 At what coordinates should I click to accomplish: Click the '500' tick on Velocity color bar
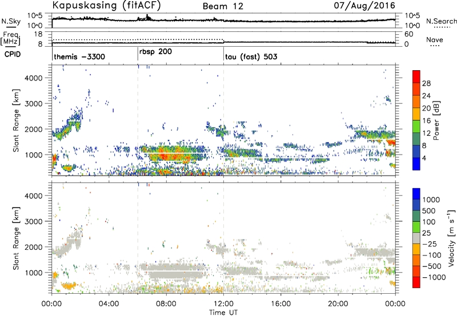428,210
